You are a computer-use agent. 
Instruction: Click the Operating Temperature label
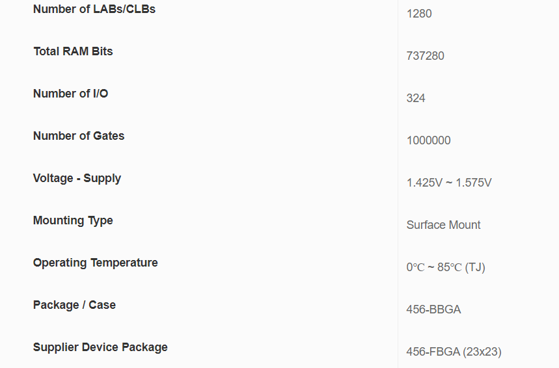coord(95,263)
